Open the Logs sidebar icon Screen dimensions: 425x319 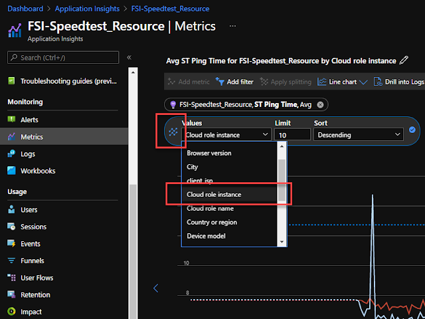(12, 154)
